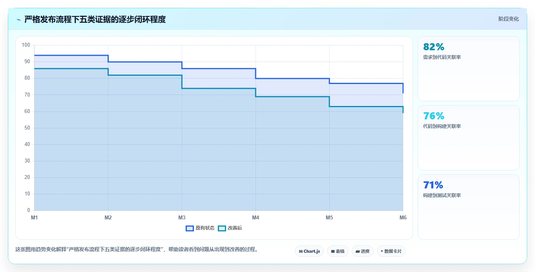Click the 阶段变化 label in the header
The height and width of the screenshot is (272, 535).
tap(508, 19)
